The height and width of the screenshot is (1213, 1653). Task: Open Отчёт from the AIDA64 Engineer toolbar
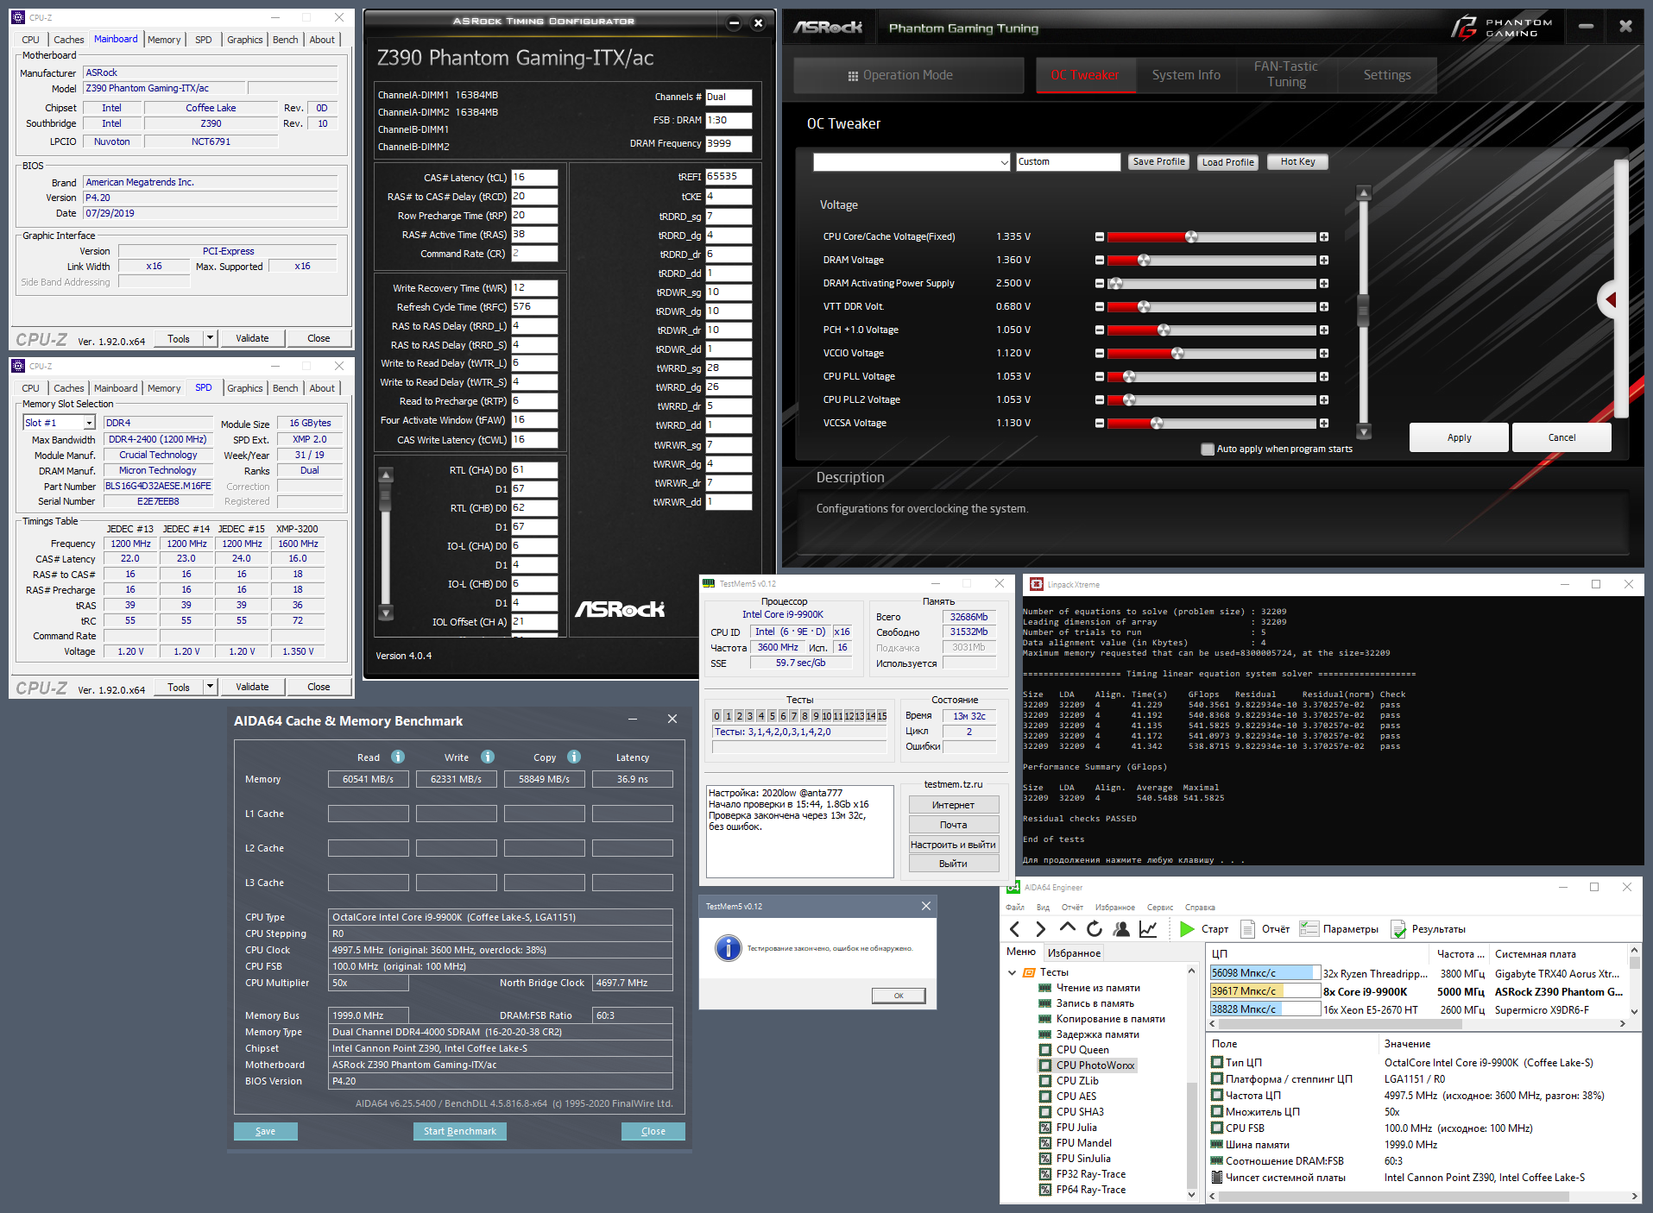(1265, 929)
